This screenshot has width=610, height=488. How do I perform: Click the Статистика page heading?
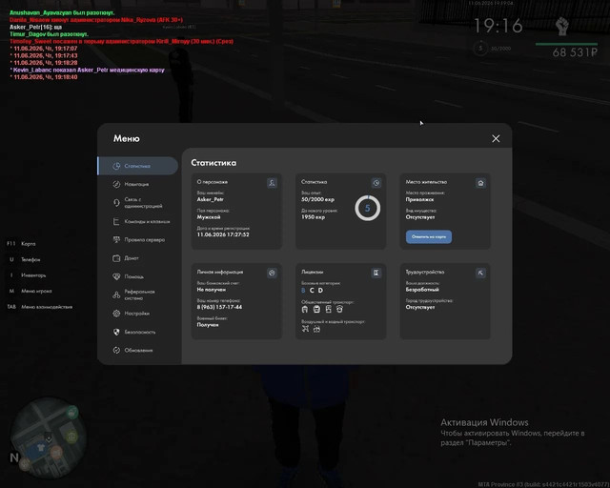click(213, 163)
